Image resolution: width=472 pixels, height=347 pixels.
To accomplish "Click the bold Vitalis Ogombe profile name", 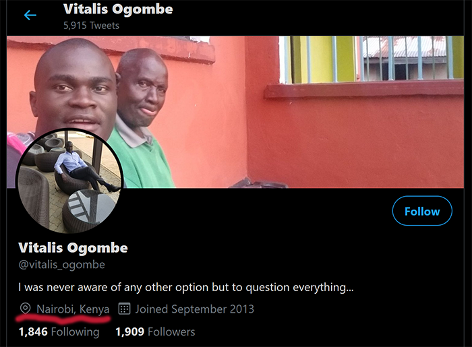I will pyautogui.click(x=73, y=247).
